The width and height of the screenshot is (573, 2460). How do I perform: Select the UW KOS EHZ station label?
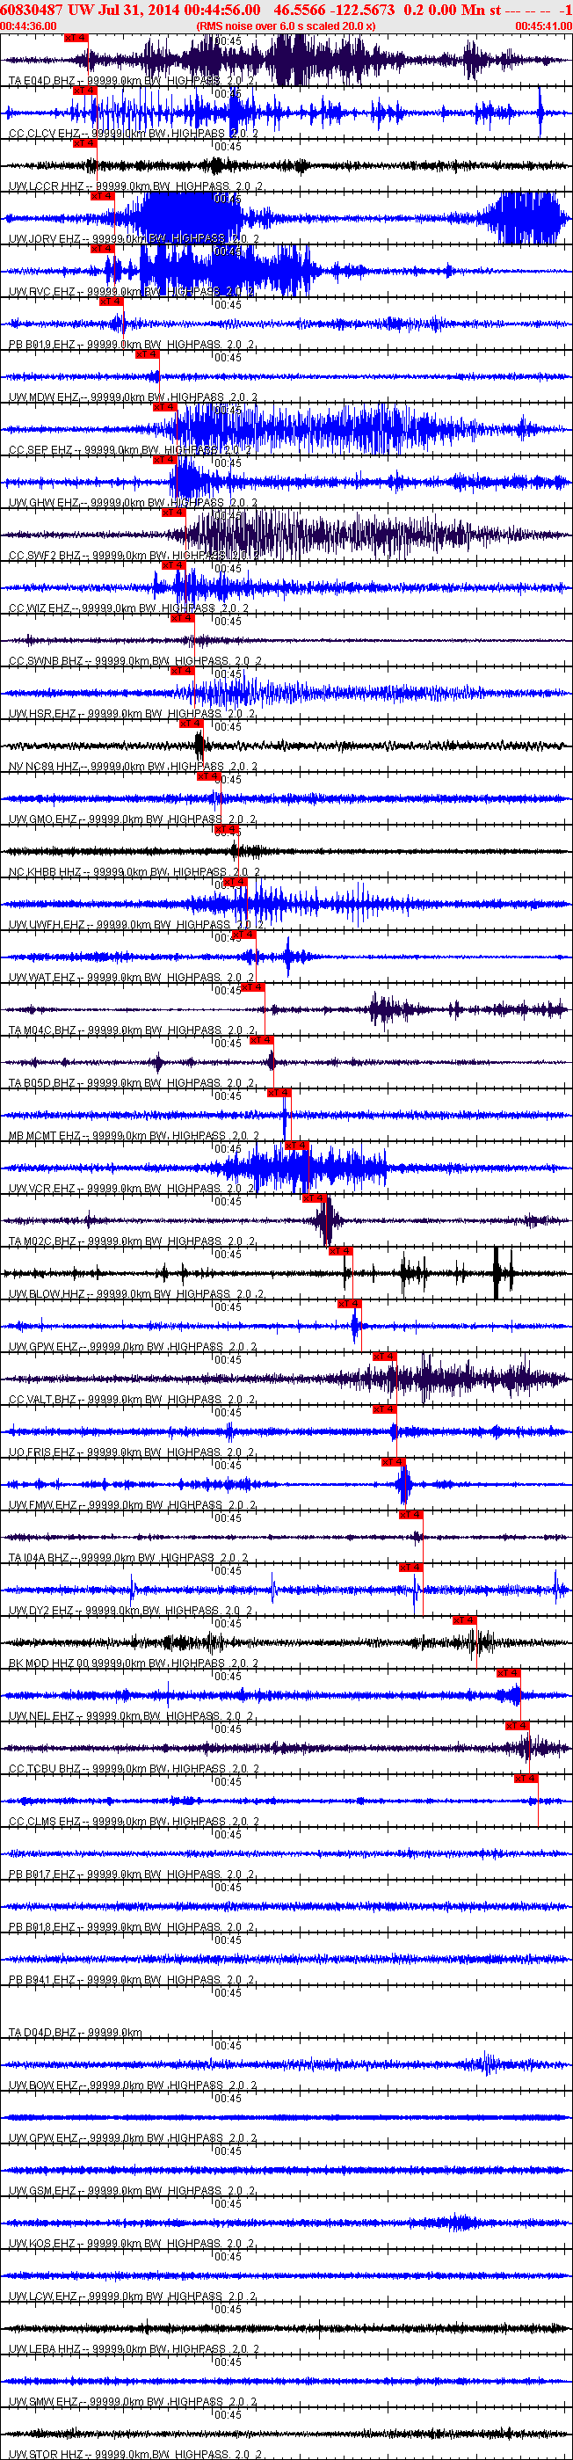coord(132,2243)
